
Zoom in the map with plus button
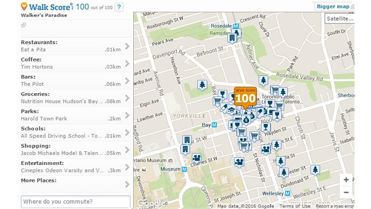pyautogui.click(x=346, y=180)
